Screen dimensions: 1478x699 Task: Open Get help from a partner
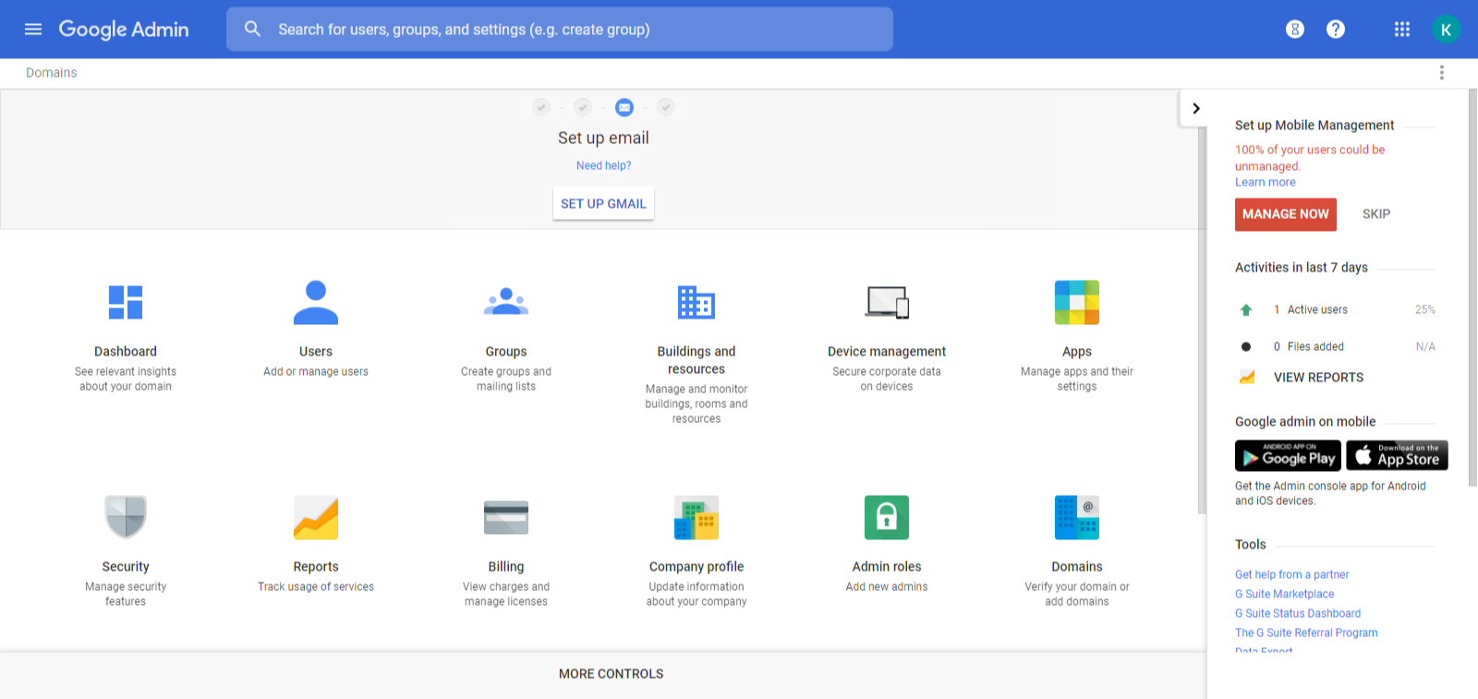tap(1291, 574)
